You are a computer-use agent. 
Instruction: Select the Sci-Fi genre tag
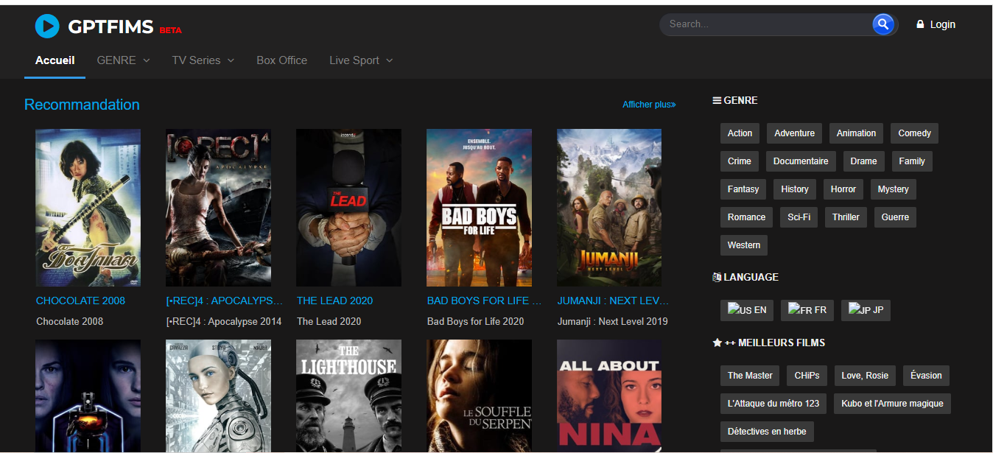pyautogui.click(x=799, y=217)
